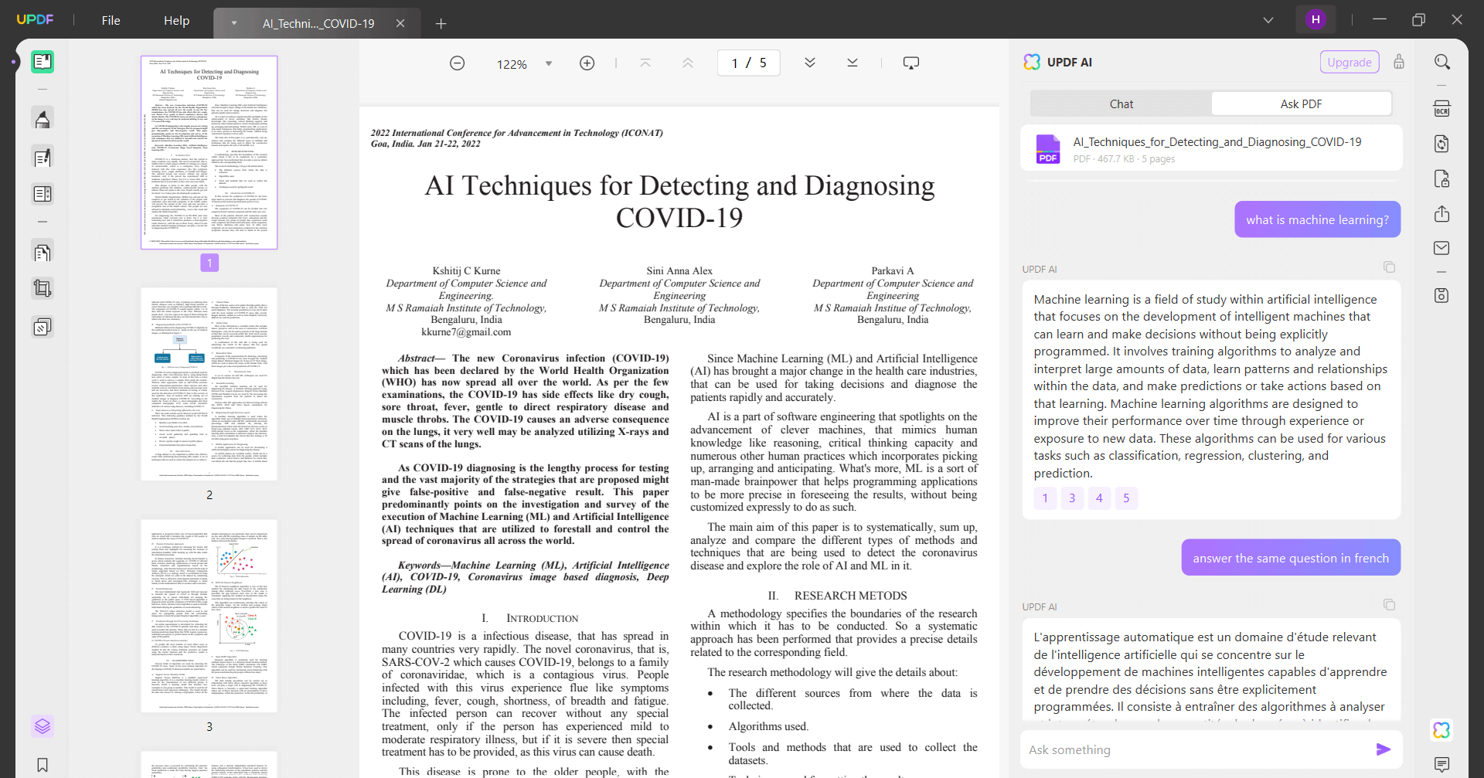Open the Search tool
This screenshot has width=1484, height=778.
pos(1442,61)
